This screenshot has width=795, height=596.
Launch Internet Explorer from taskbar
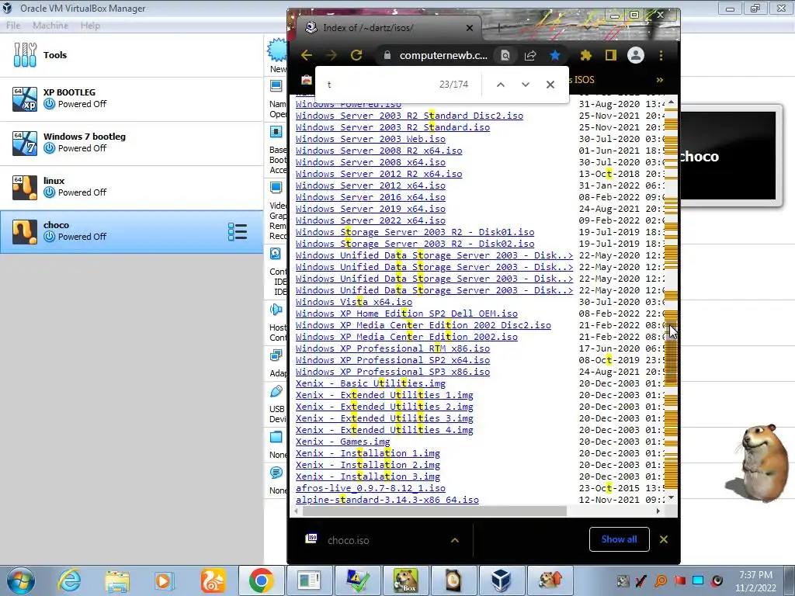[x=69, y=580]
